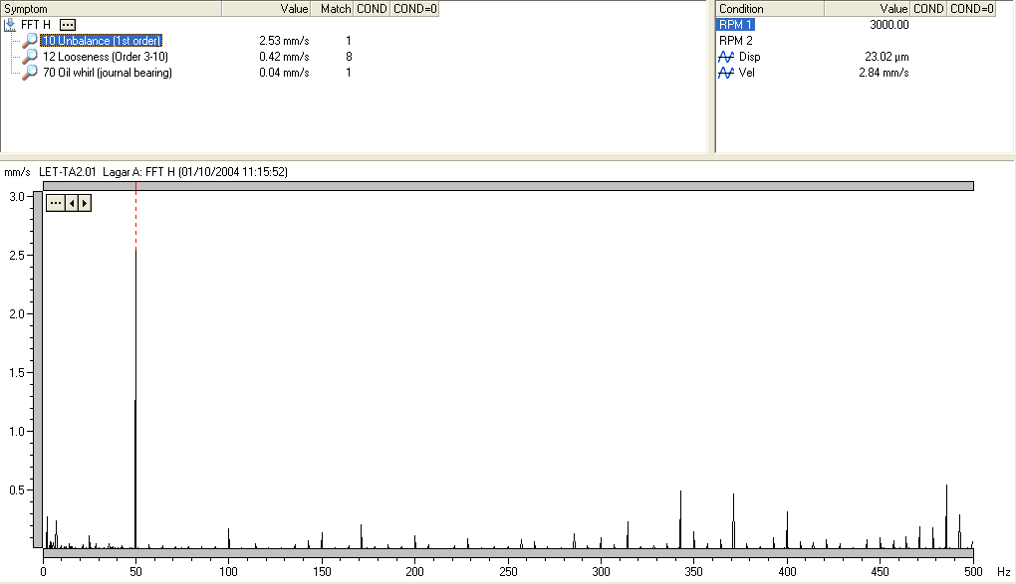Click the Match column header

point(335,9)
